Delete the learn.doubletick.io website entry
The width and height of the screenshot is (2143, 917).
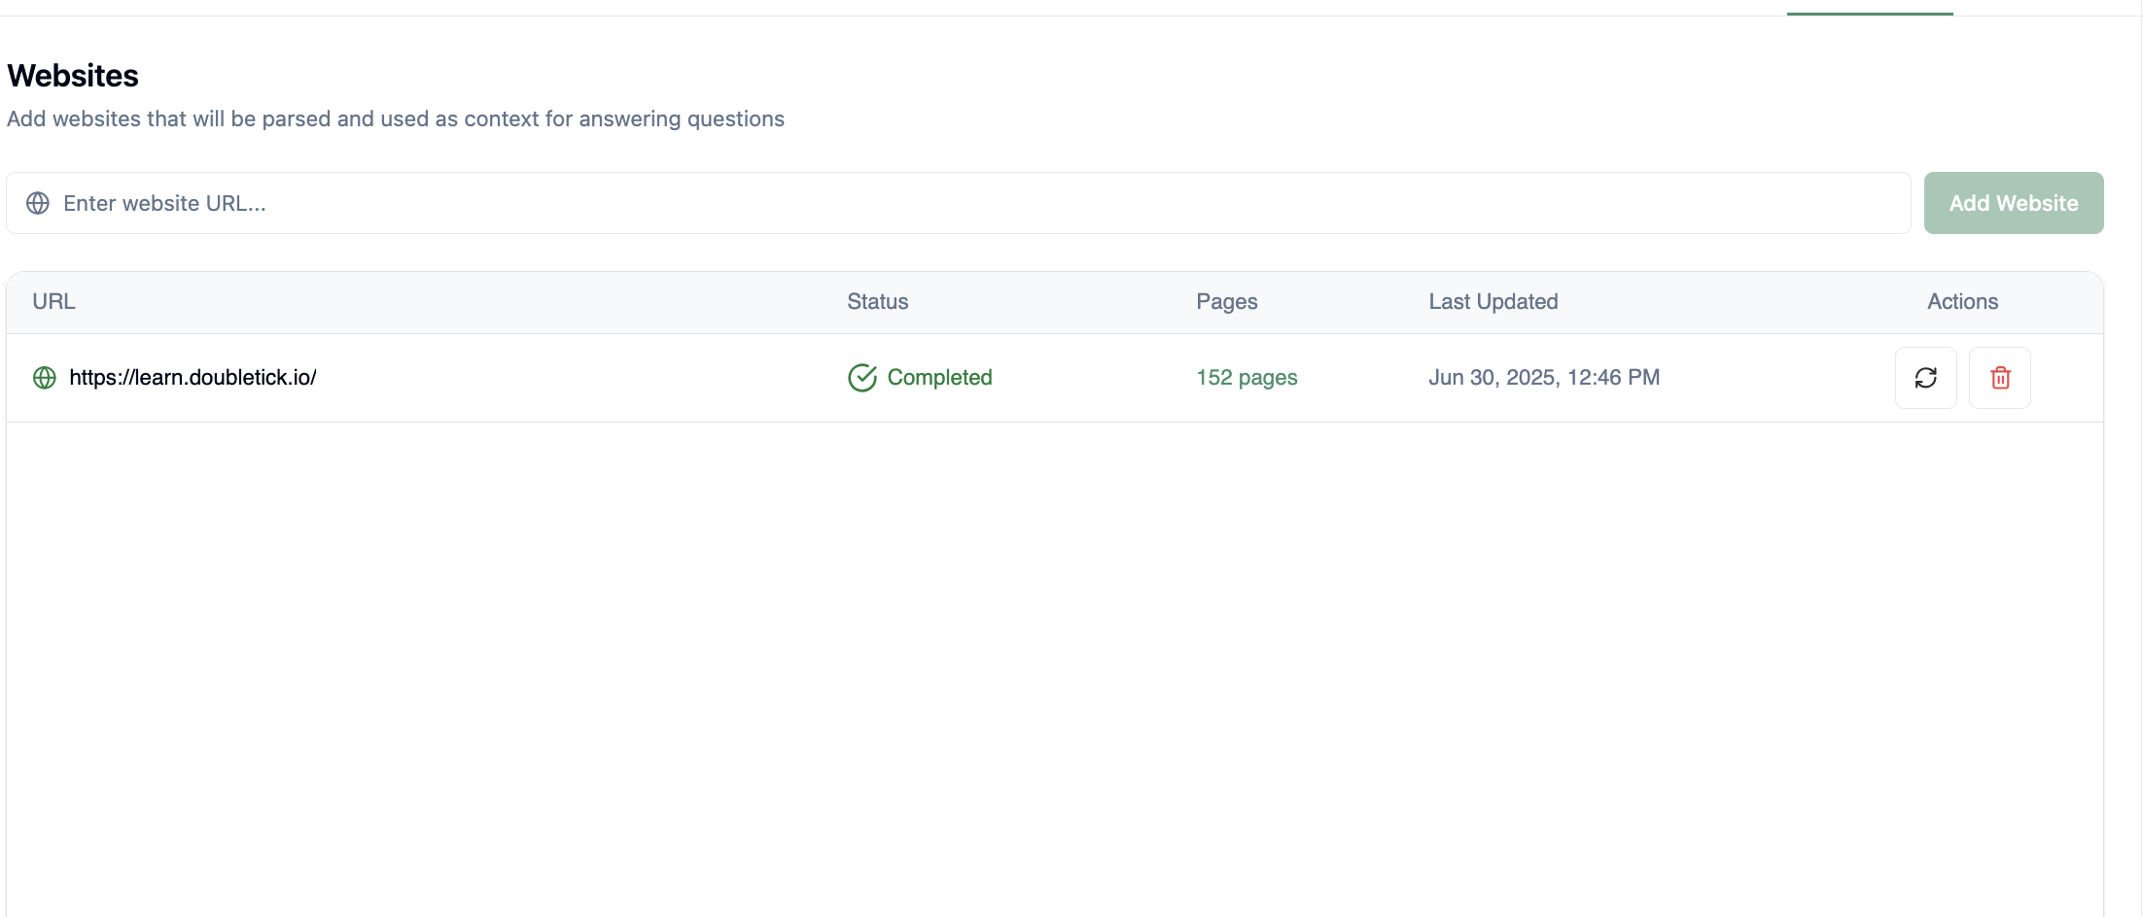click(1999, 378)
